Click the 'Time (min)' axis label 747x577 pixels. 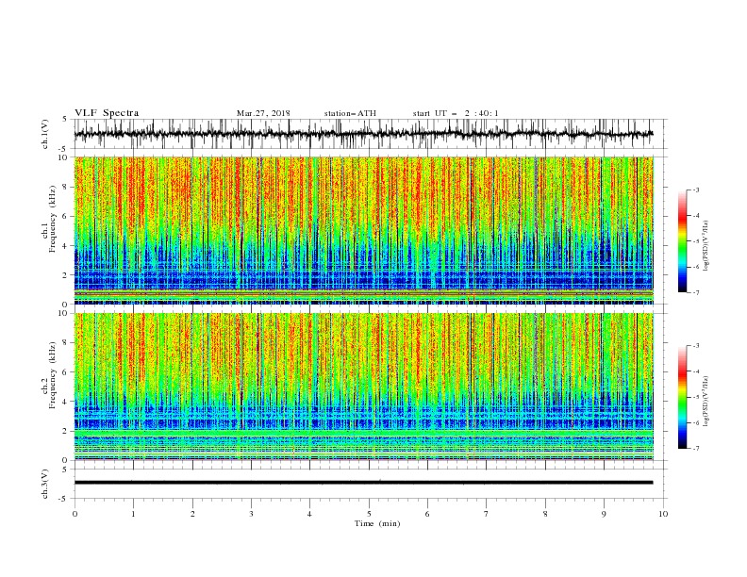[377, 523]
